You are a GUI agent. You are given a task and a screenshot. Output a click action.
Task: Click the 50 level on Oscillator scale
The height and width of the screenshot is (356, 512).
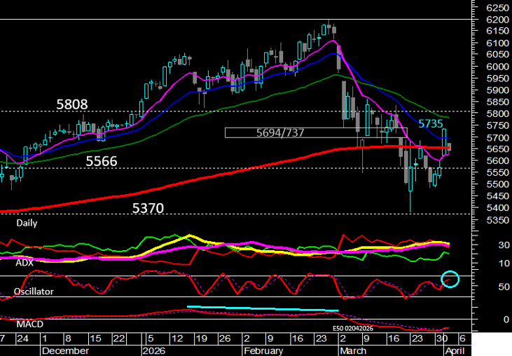(x=483, y=287)
